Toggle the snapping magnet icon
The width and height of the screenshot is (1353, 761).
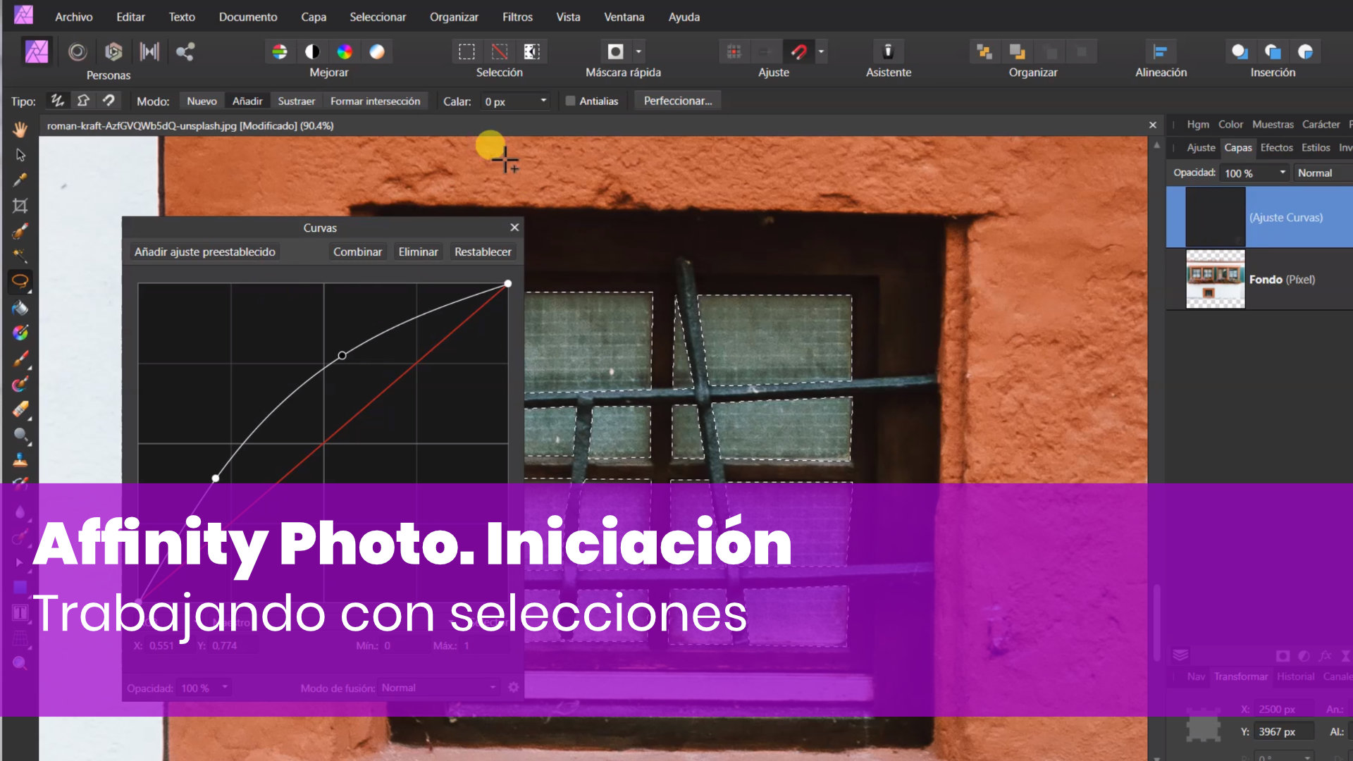coord(798,51)
